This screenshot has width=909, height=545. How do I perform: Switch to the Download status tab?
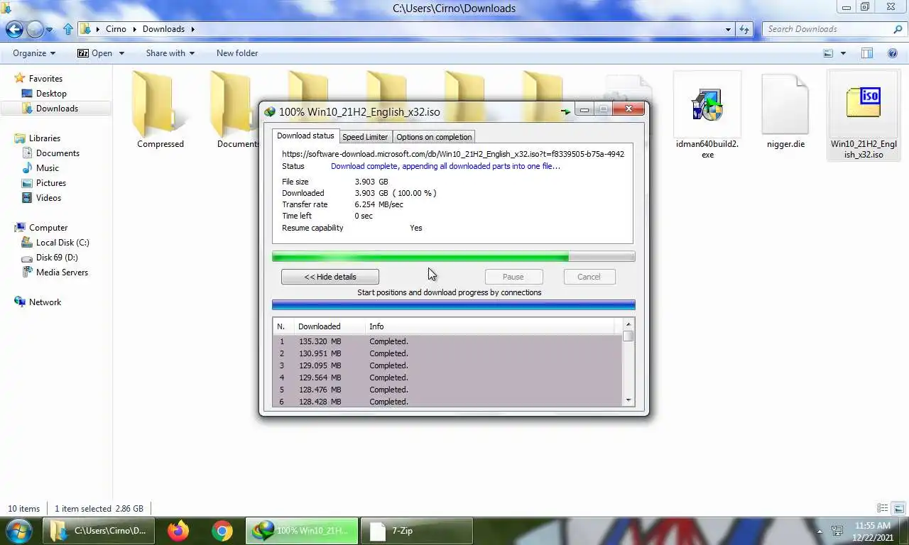click(x=305, y=136)
